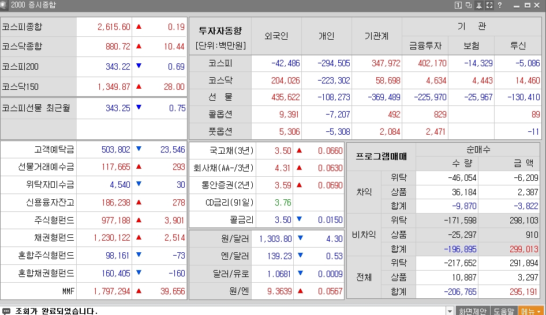Image resolution: width=546 pixels, height=315 pixels.
Task: Click the numbered '1' screen icon
Action: 458,5
